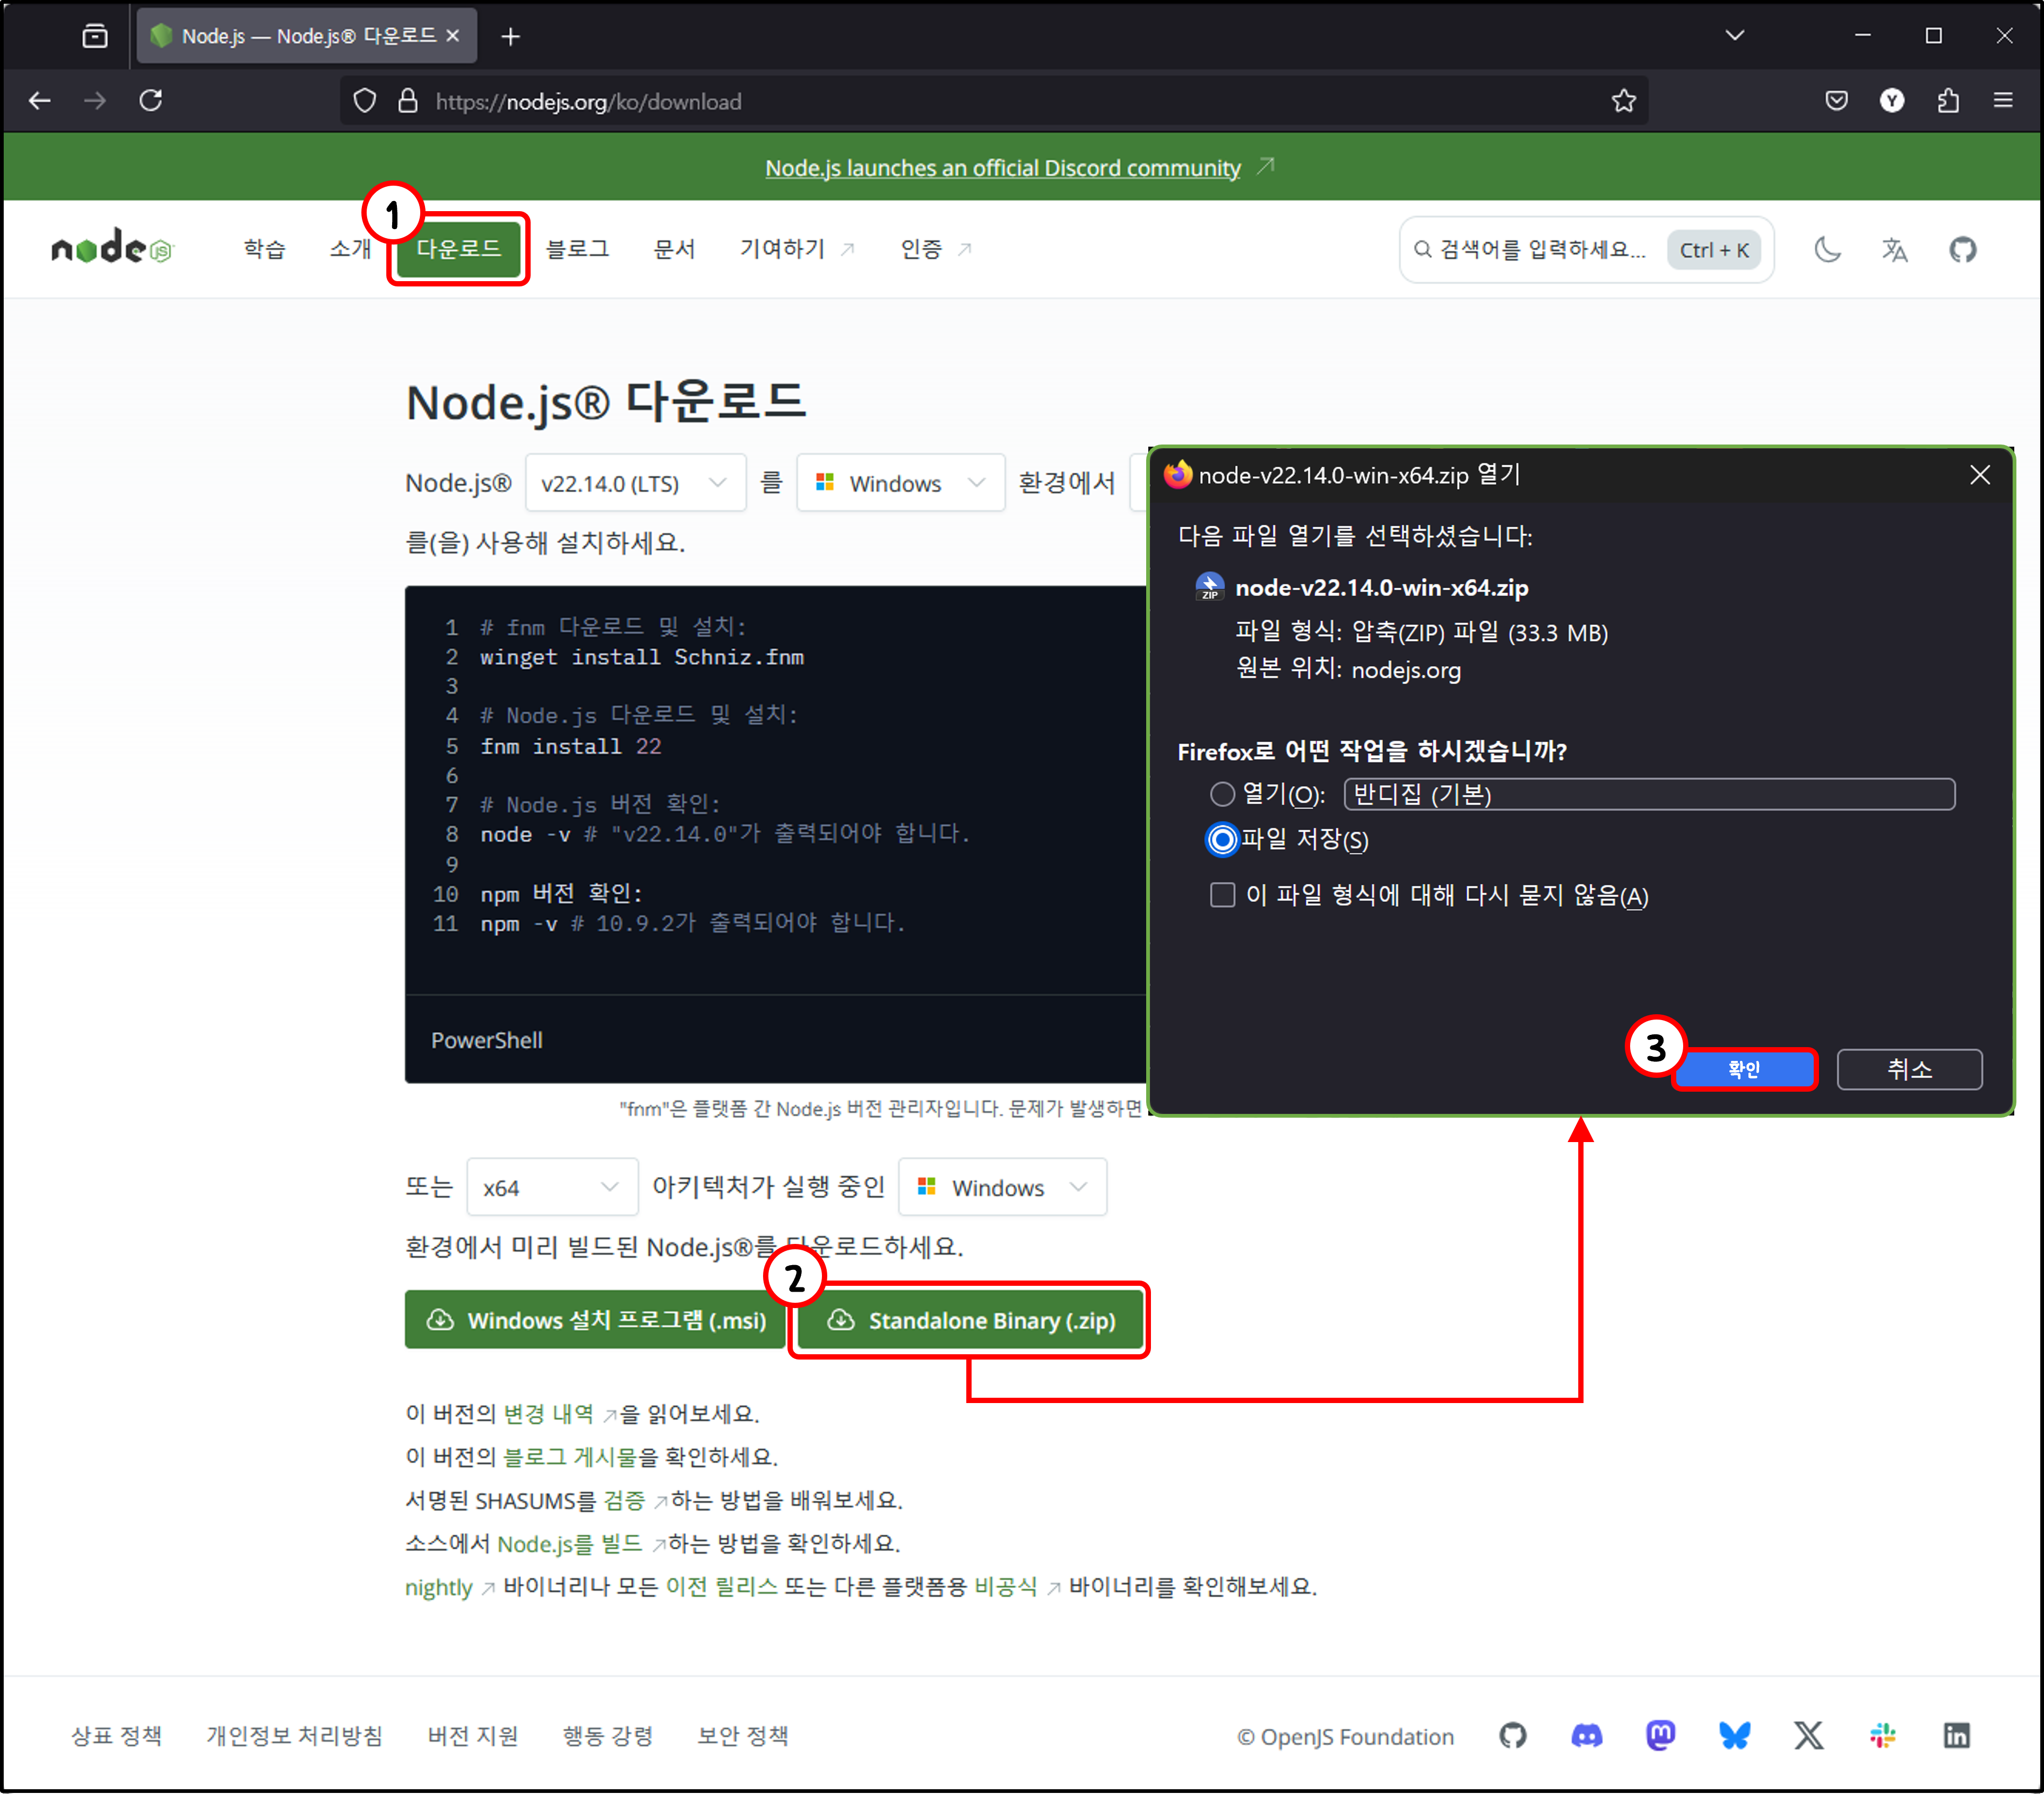Select the 열기(O) radio button

point(1222,795)
